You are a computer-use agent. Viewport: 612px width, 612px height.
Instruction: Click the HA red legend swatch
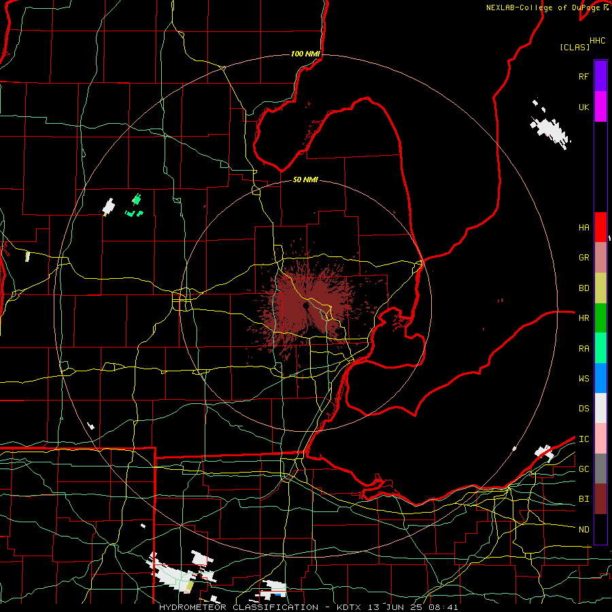(600, 227)
